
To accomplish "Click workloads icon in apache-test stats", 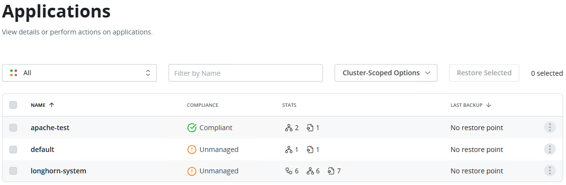I will pyautogui.click(x=288, y=128).
